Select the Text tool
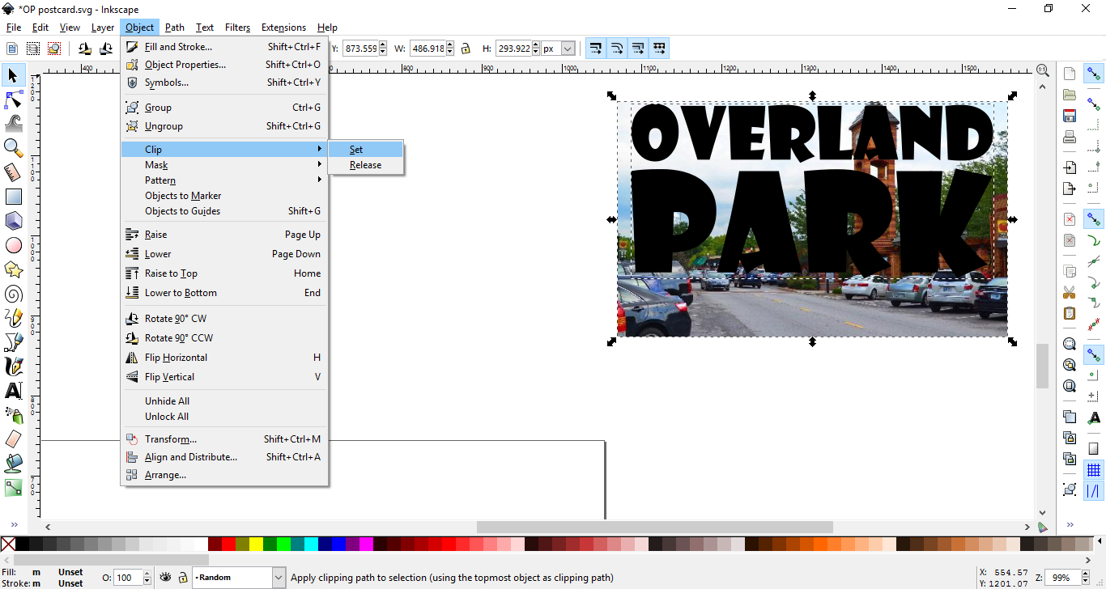1106x589 pixels. 13,391
